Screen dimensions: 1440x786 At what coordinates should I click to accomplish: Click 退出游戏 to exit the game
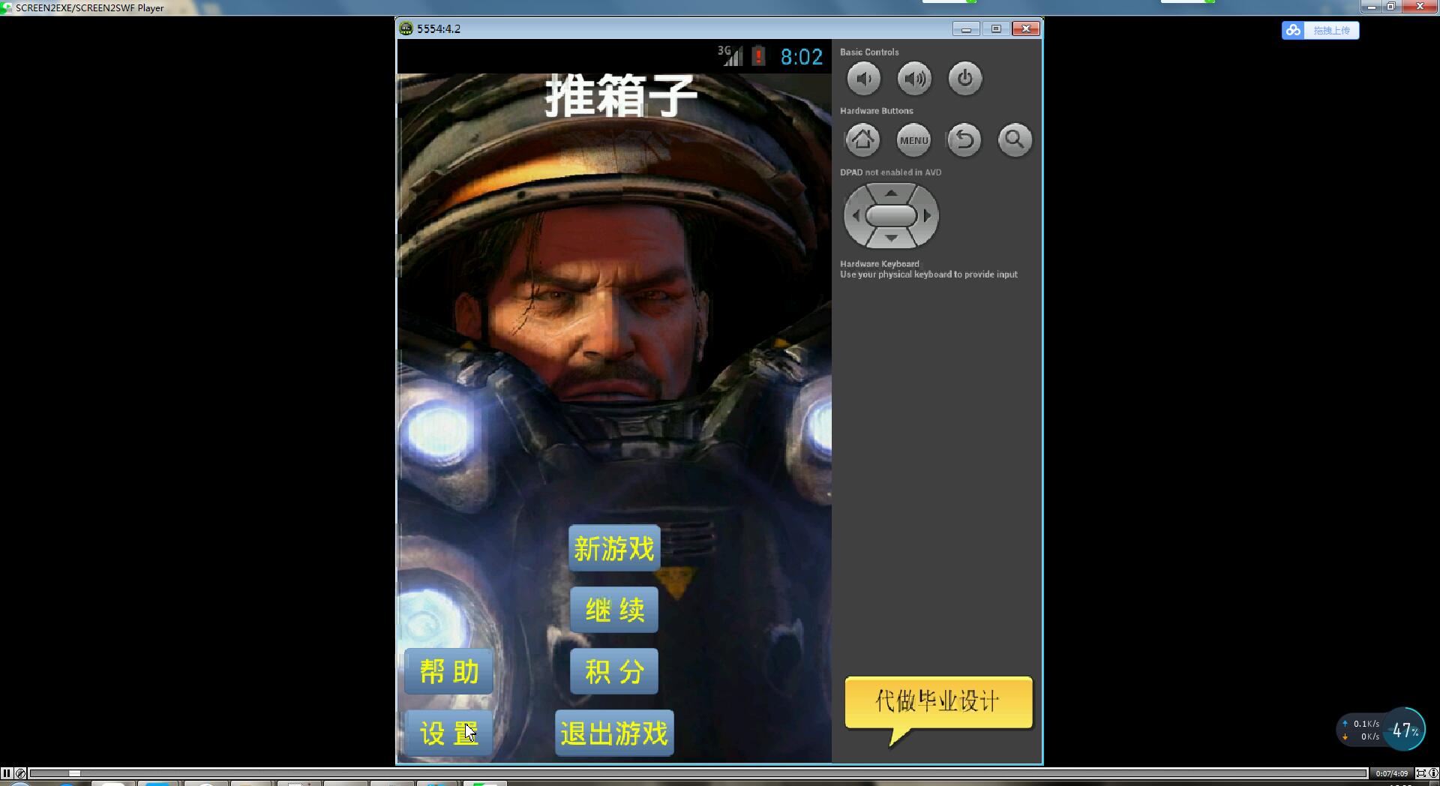614,733
